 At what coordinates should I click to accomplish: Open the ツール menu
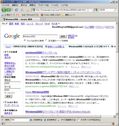pos(55,5)
